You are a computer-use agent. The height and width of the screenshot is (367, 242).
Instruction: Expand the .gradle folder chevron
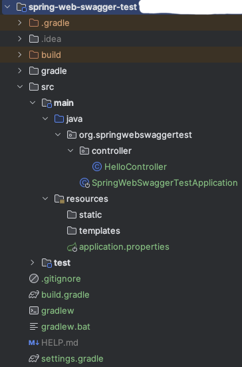20,23
